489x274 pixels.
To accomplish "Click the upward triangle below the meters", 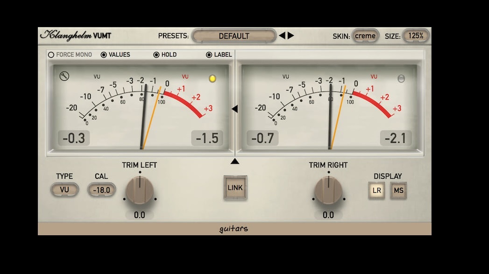I will click(x=235, y=161).
